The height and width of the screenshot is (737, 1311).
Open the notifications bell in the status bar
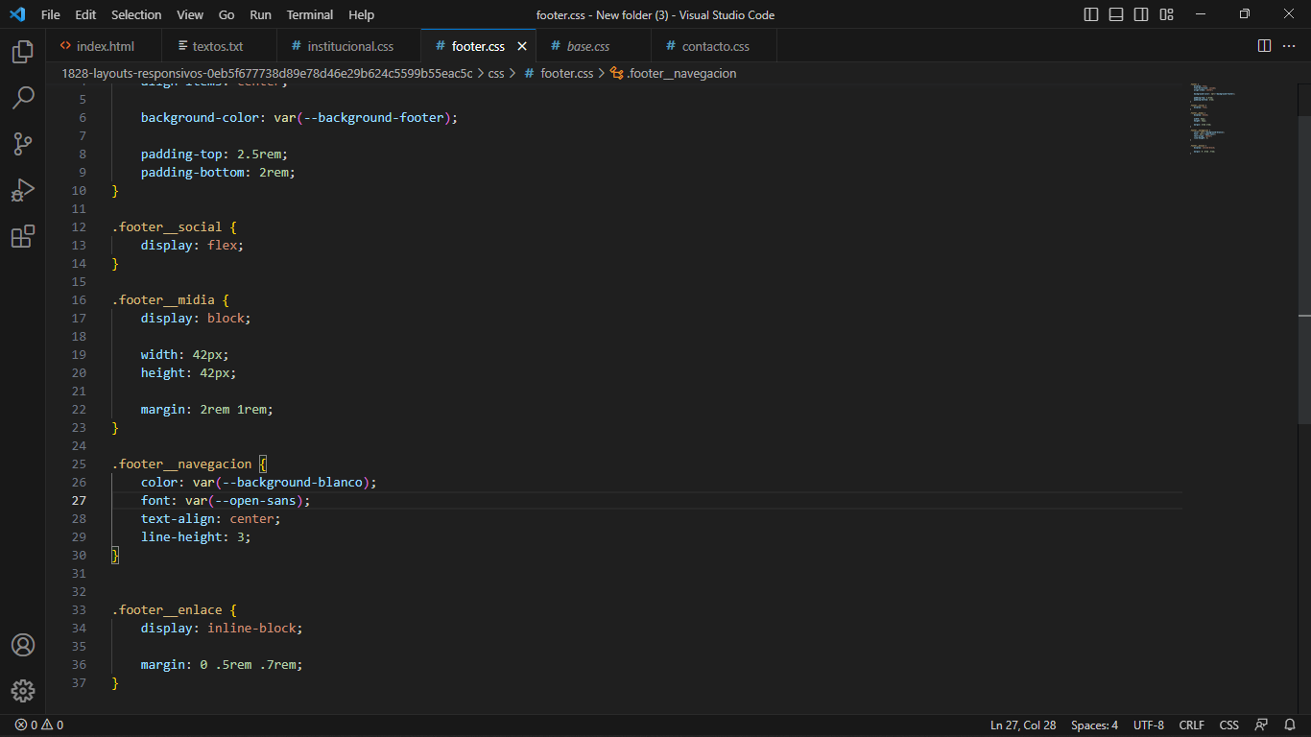1290,725
